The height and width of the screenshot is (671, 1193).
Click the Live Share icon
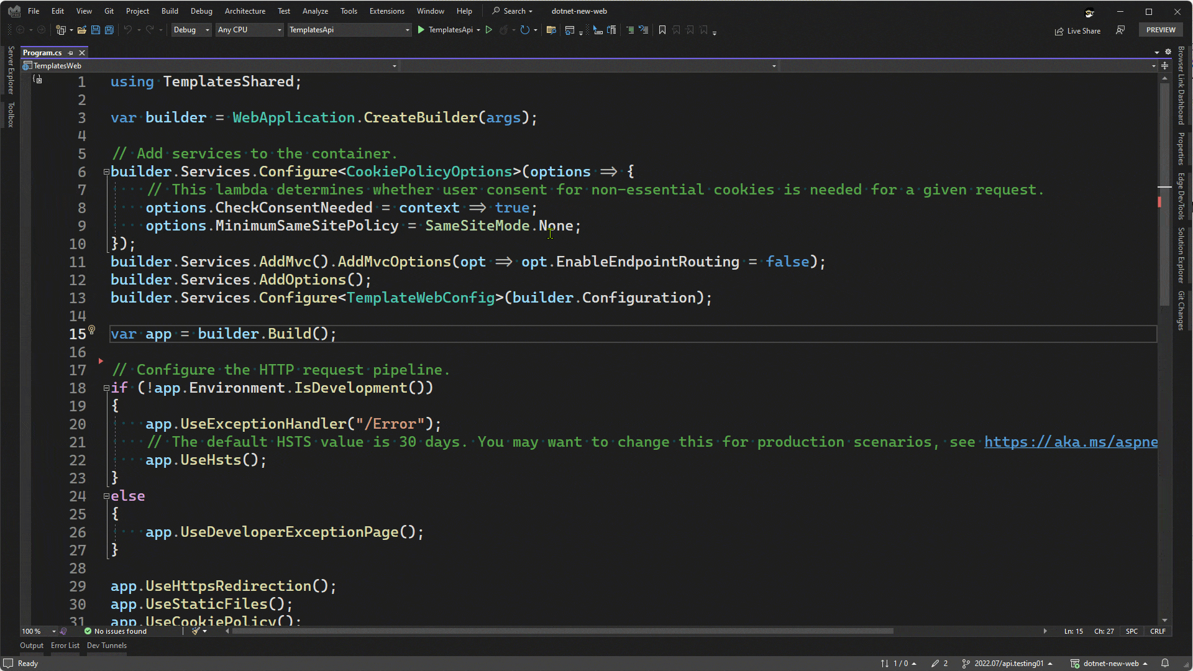pos(1059,31)
